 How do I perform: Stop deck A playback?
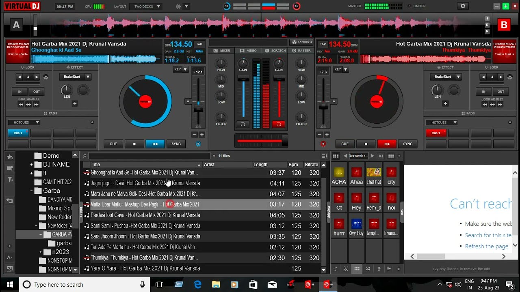134,144
